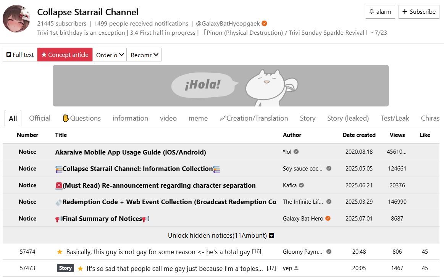
Task: Click the Views column header
Action: tap(397, 135)
